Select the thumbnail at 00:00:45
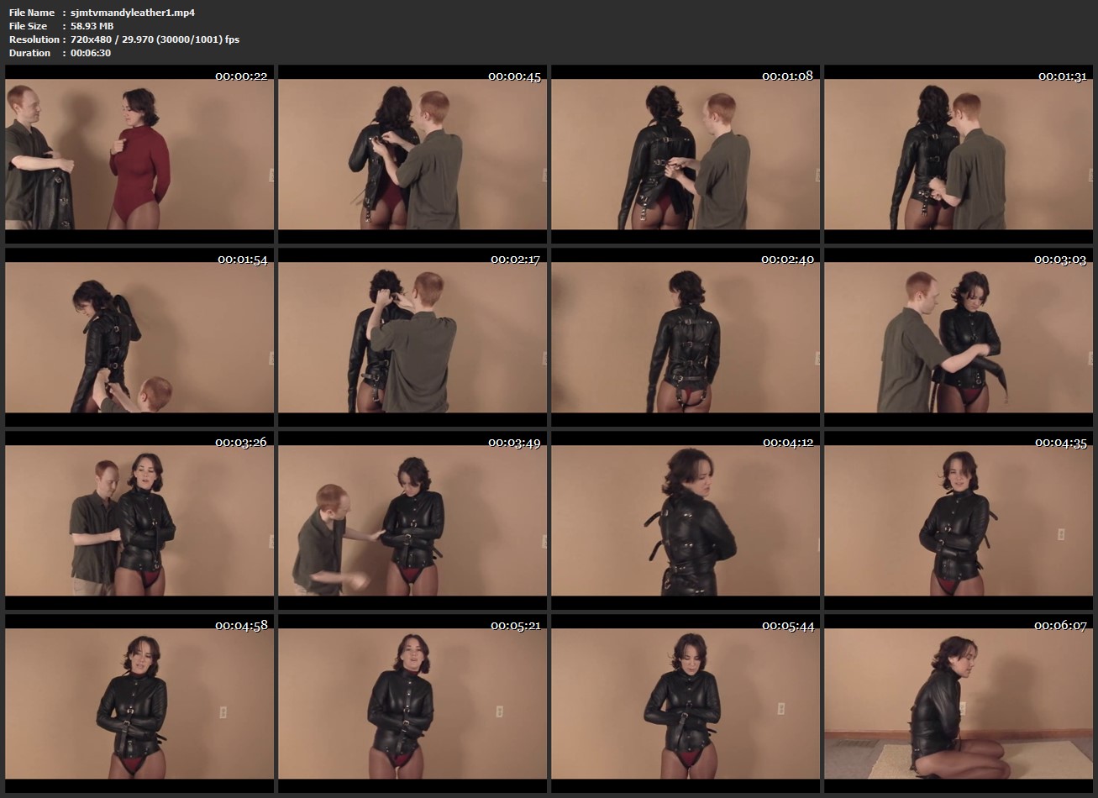 click(x=412, y=155)
